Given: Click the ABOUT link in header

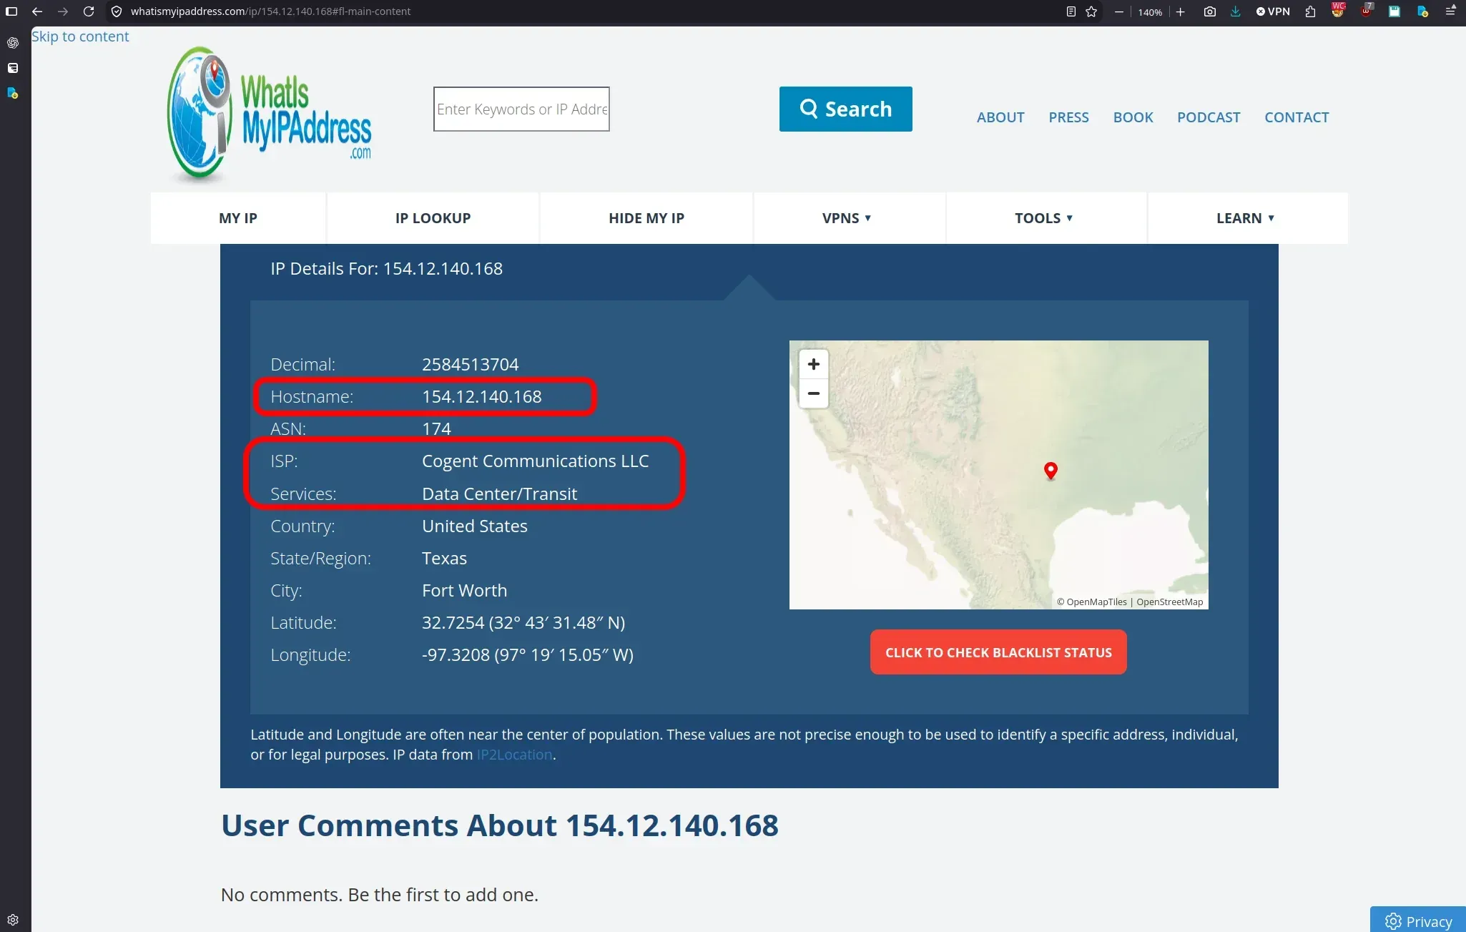Looking at the screenshot, I should 1000,117.
